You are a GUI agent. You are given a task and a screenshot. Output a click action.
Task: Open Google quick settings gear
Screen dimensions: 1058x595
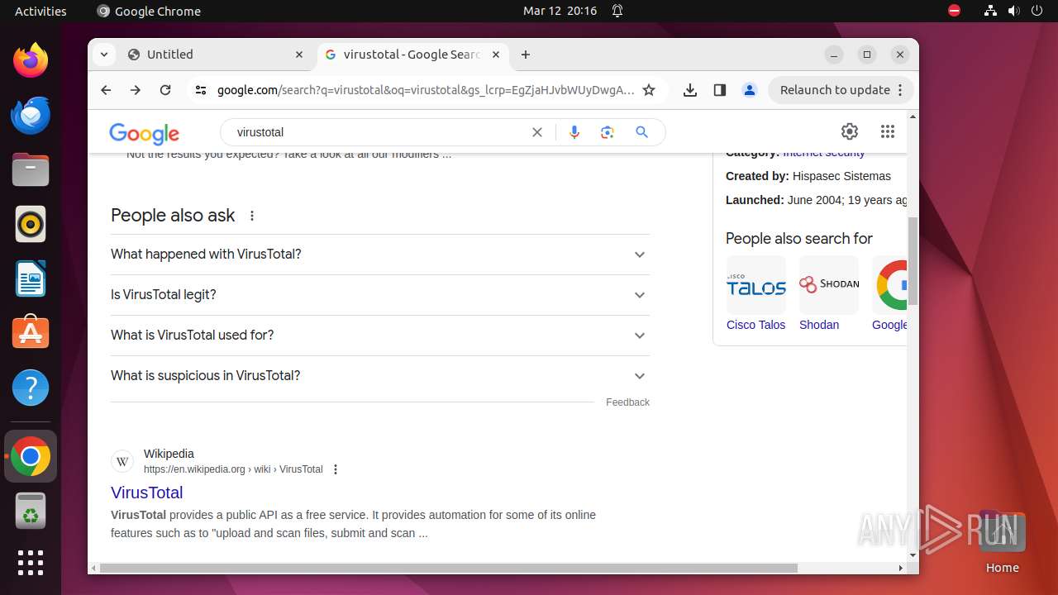point(850,131)
